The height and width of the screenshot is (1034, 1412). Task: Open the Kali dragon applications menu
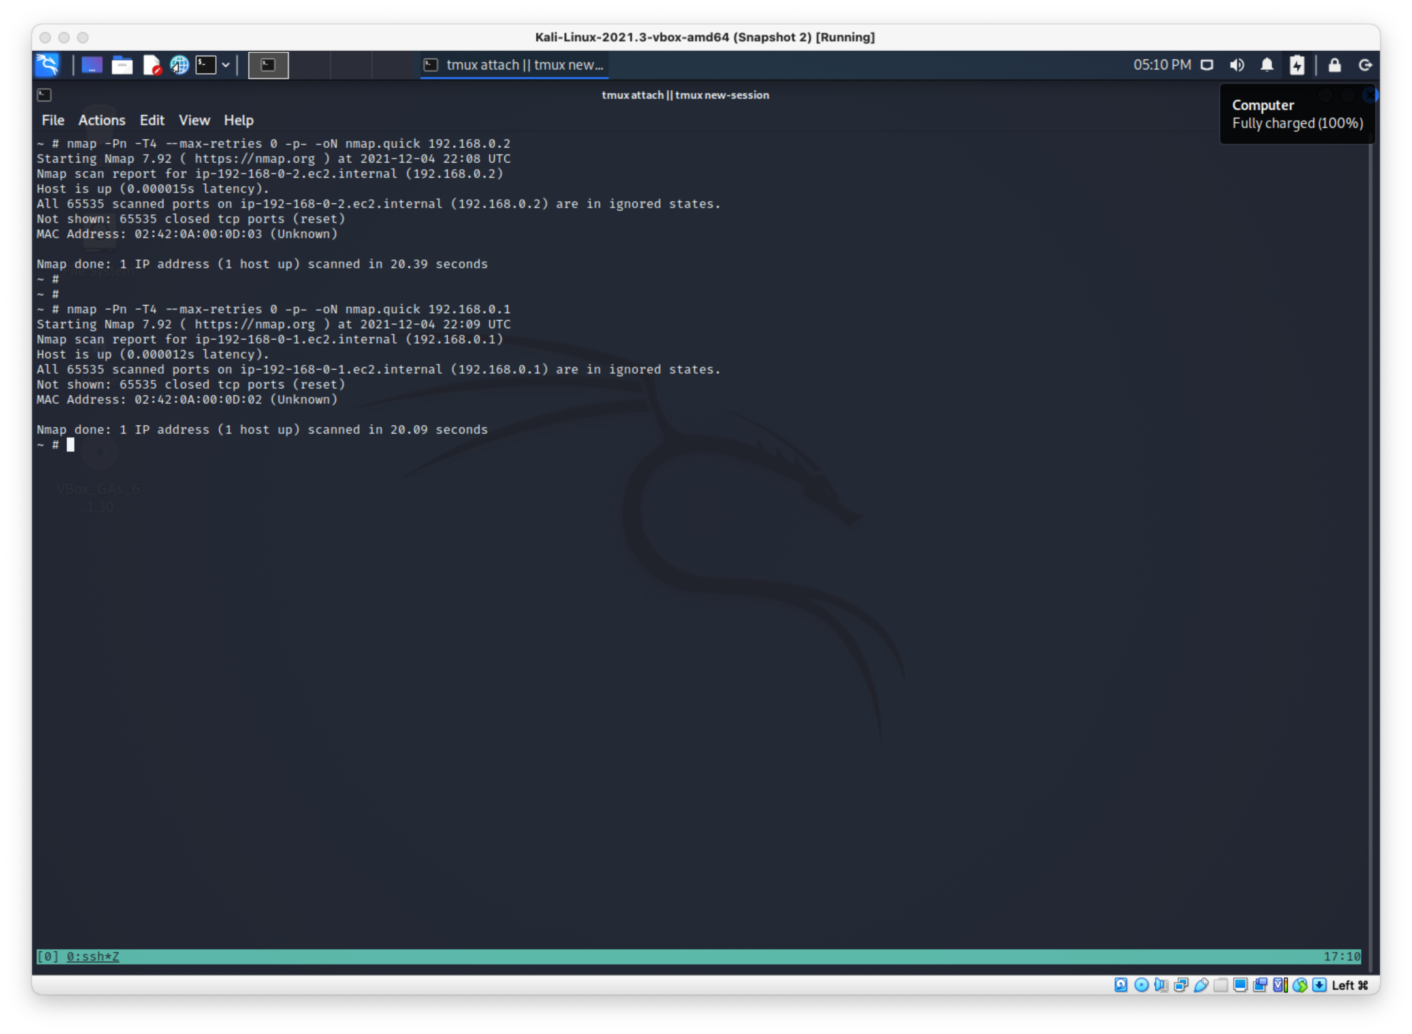(x=48, y=64)
